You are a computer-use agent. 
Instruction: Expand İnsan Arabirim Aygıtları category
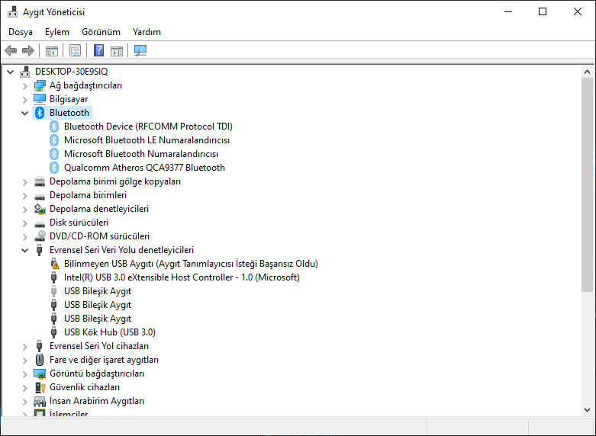coord(25,402)
